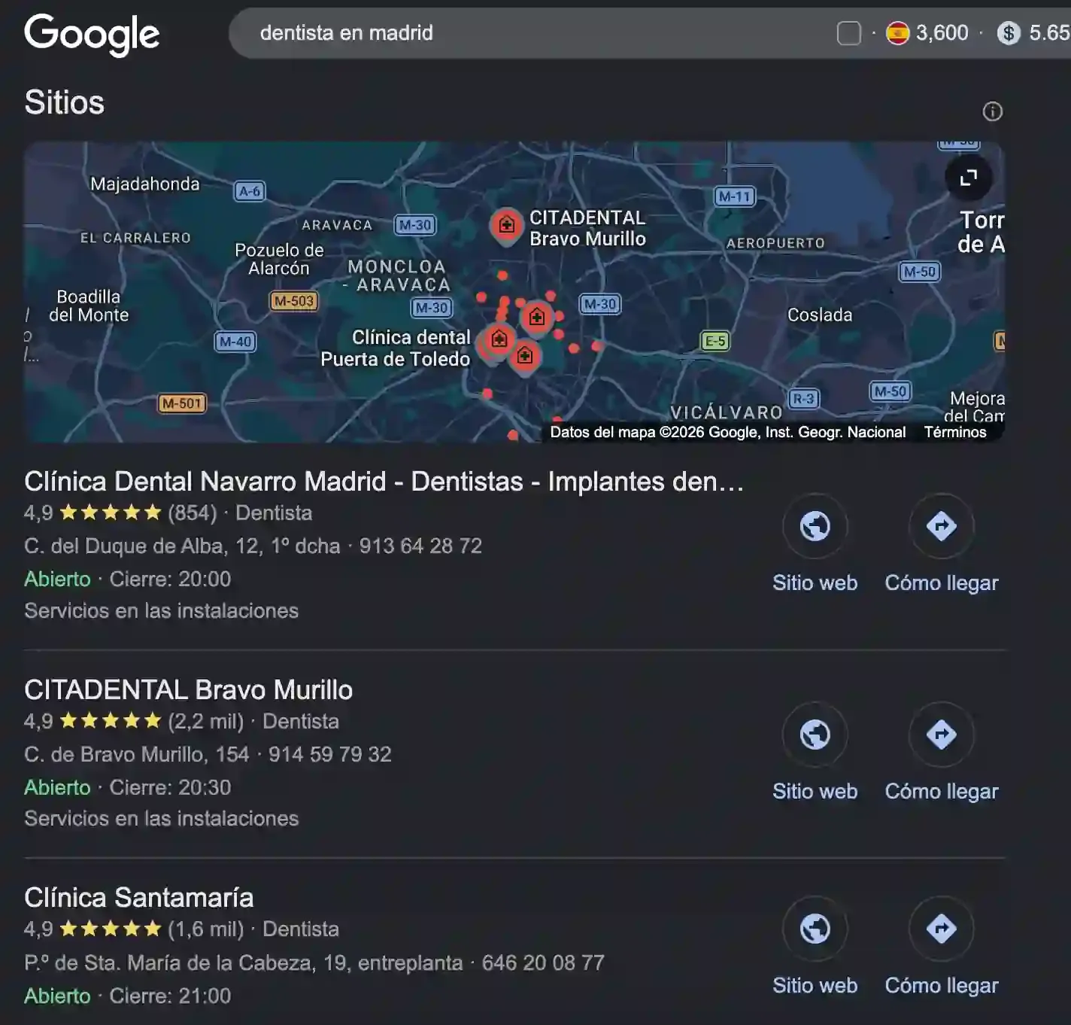This screenshot has width=1071, height=1025.
Task: Click the Cómo llegar label for CITADENTAL
Action: pos(941,791)
